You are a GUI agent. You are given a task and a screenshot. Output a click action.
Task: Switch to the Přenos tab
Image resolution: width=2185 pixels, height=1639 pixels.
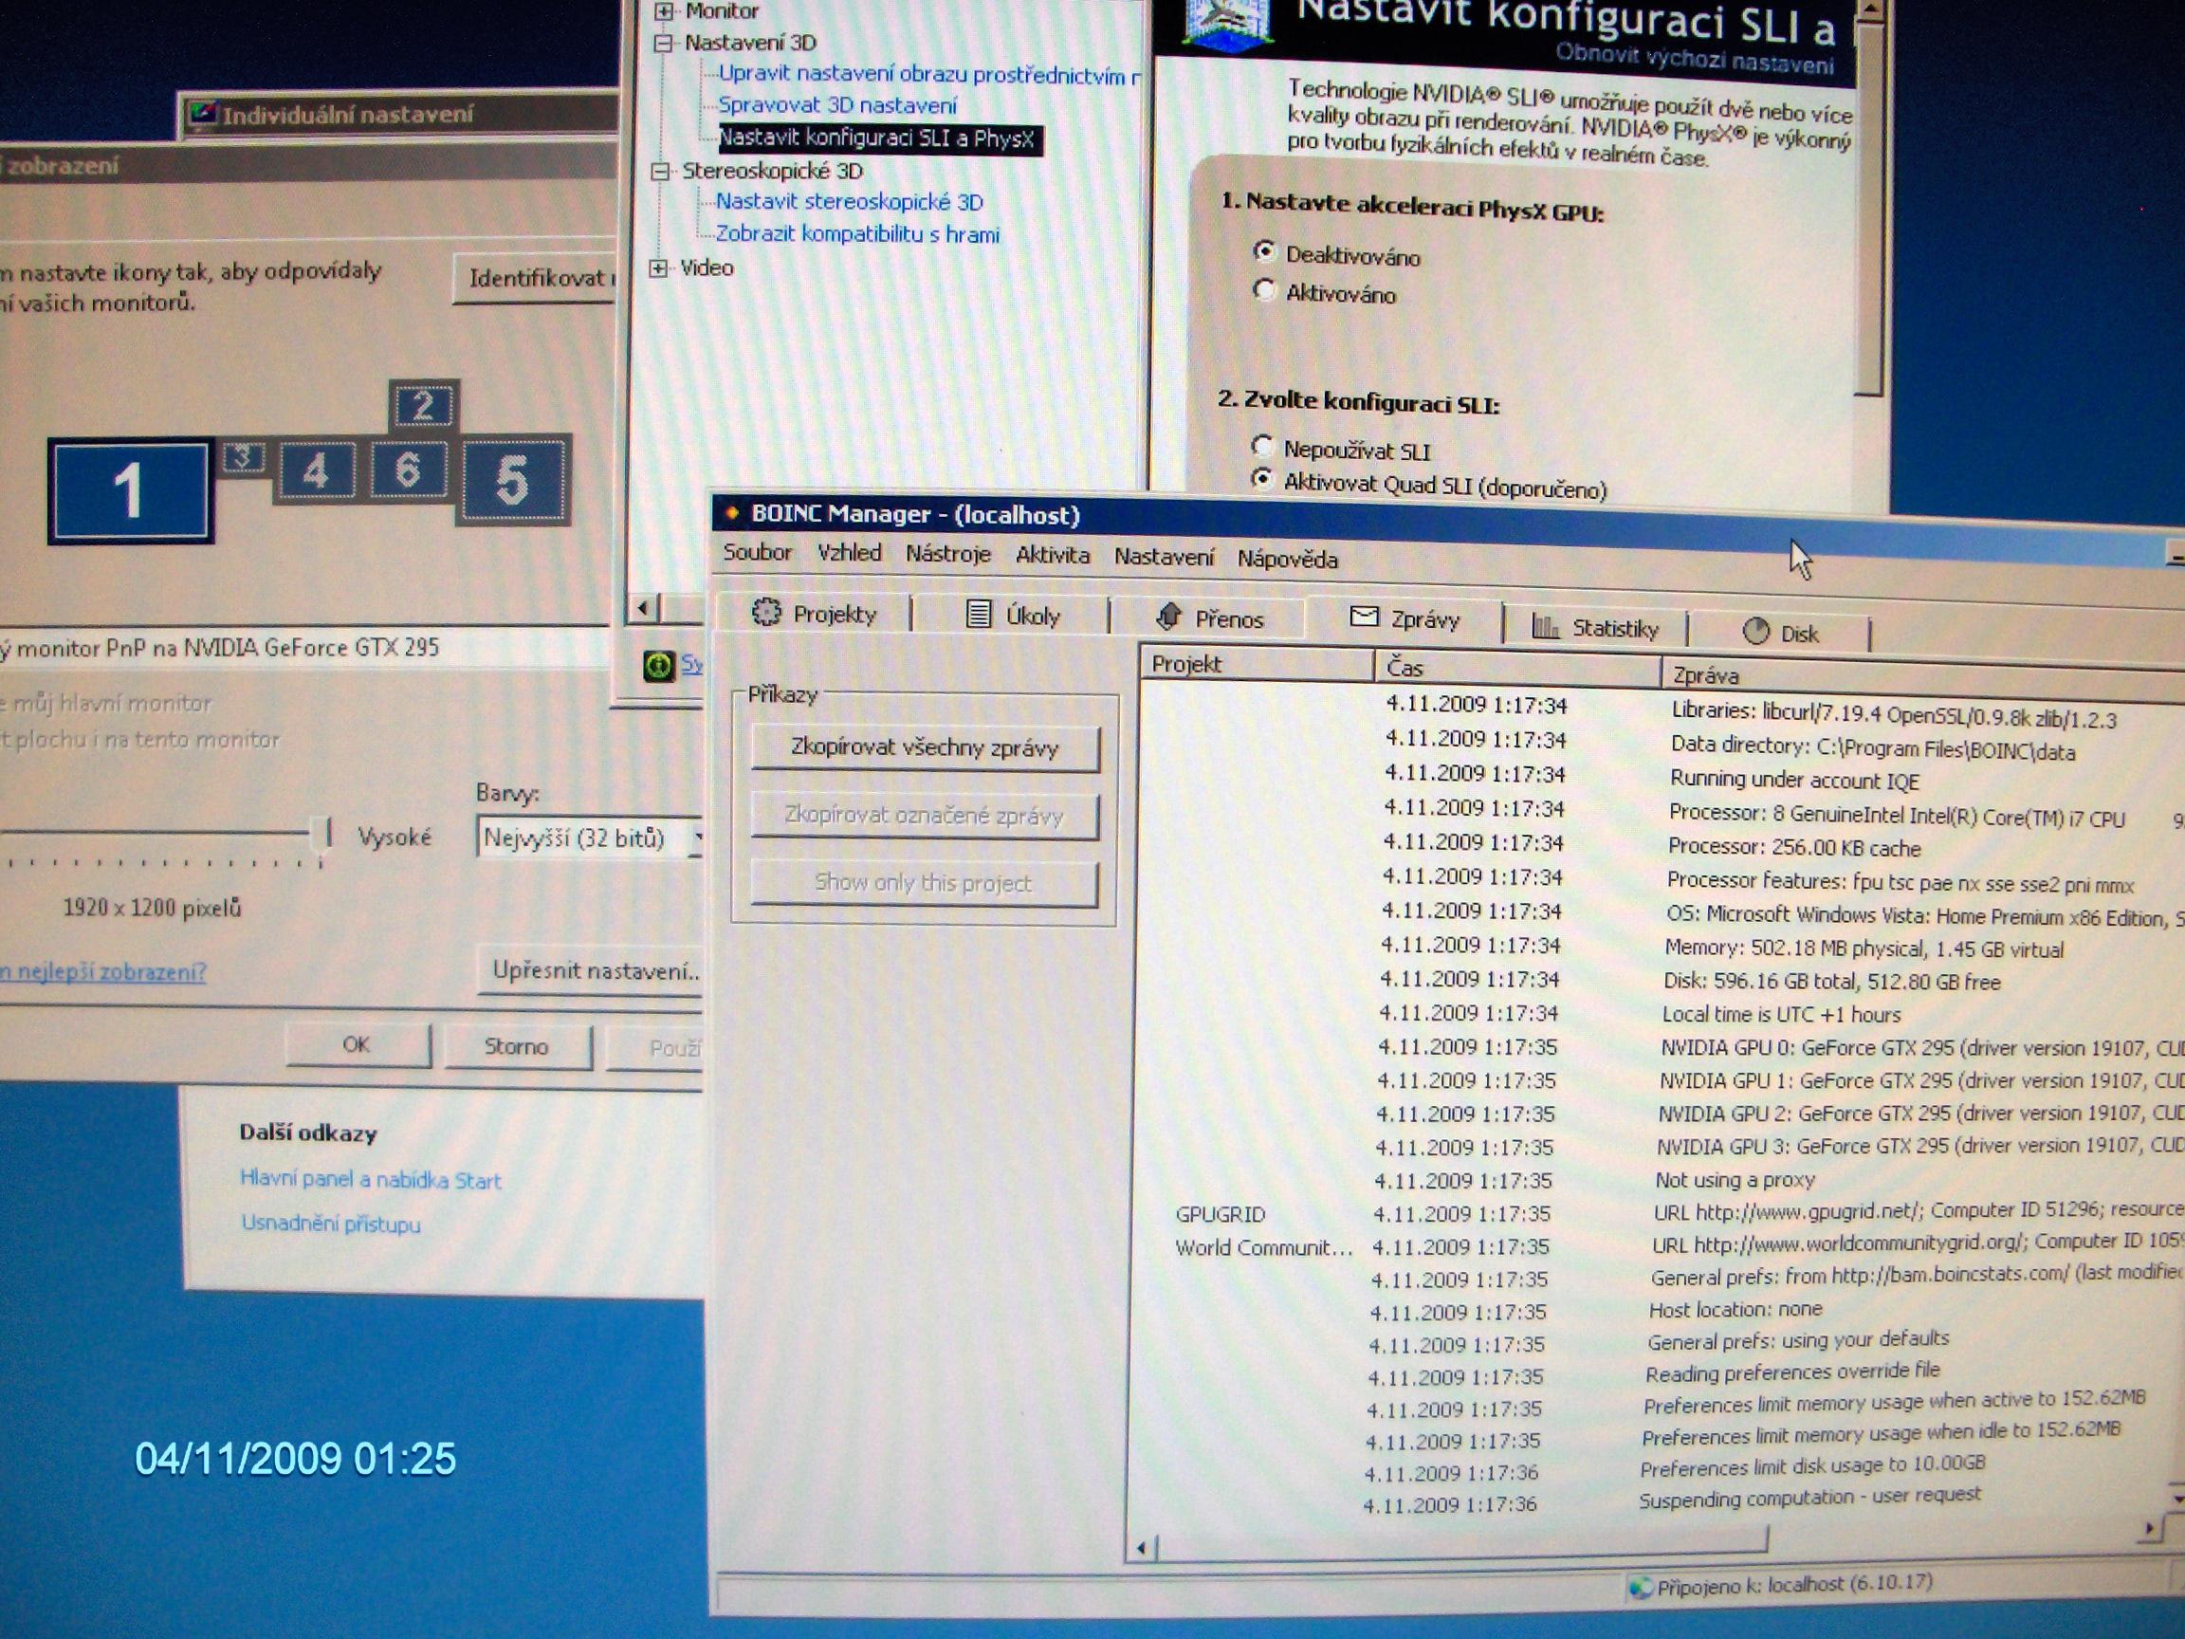click(x=1209, y=618)
